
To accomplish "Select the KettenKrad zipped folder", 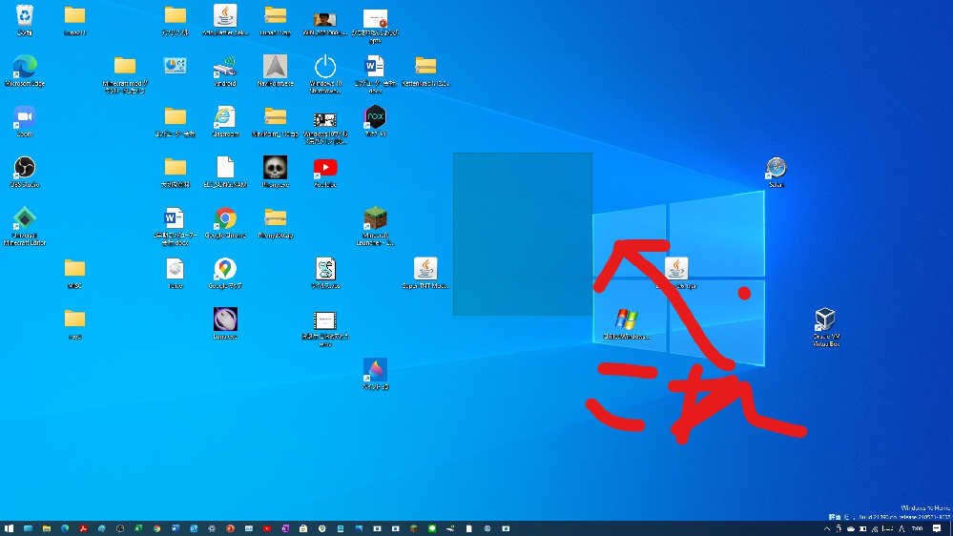I will tap(425, 71).
